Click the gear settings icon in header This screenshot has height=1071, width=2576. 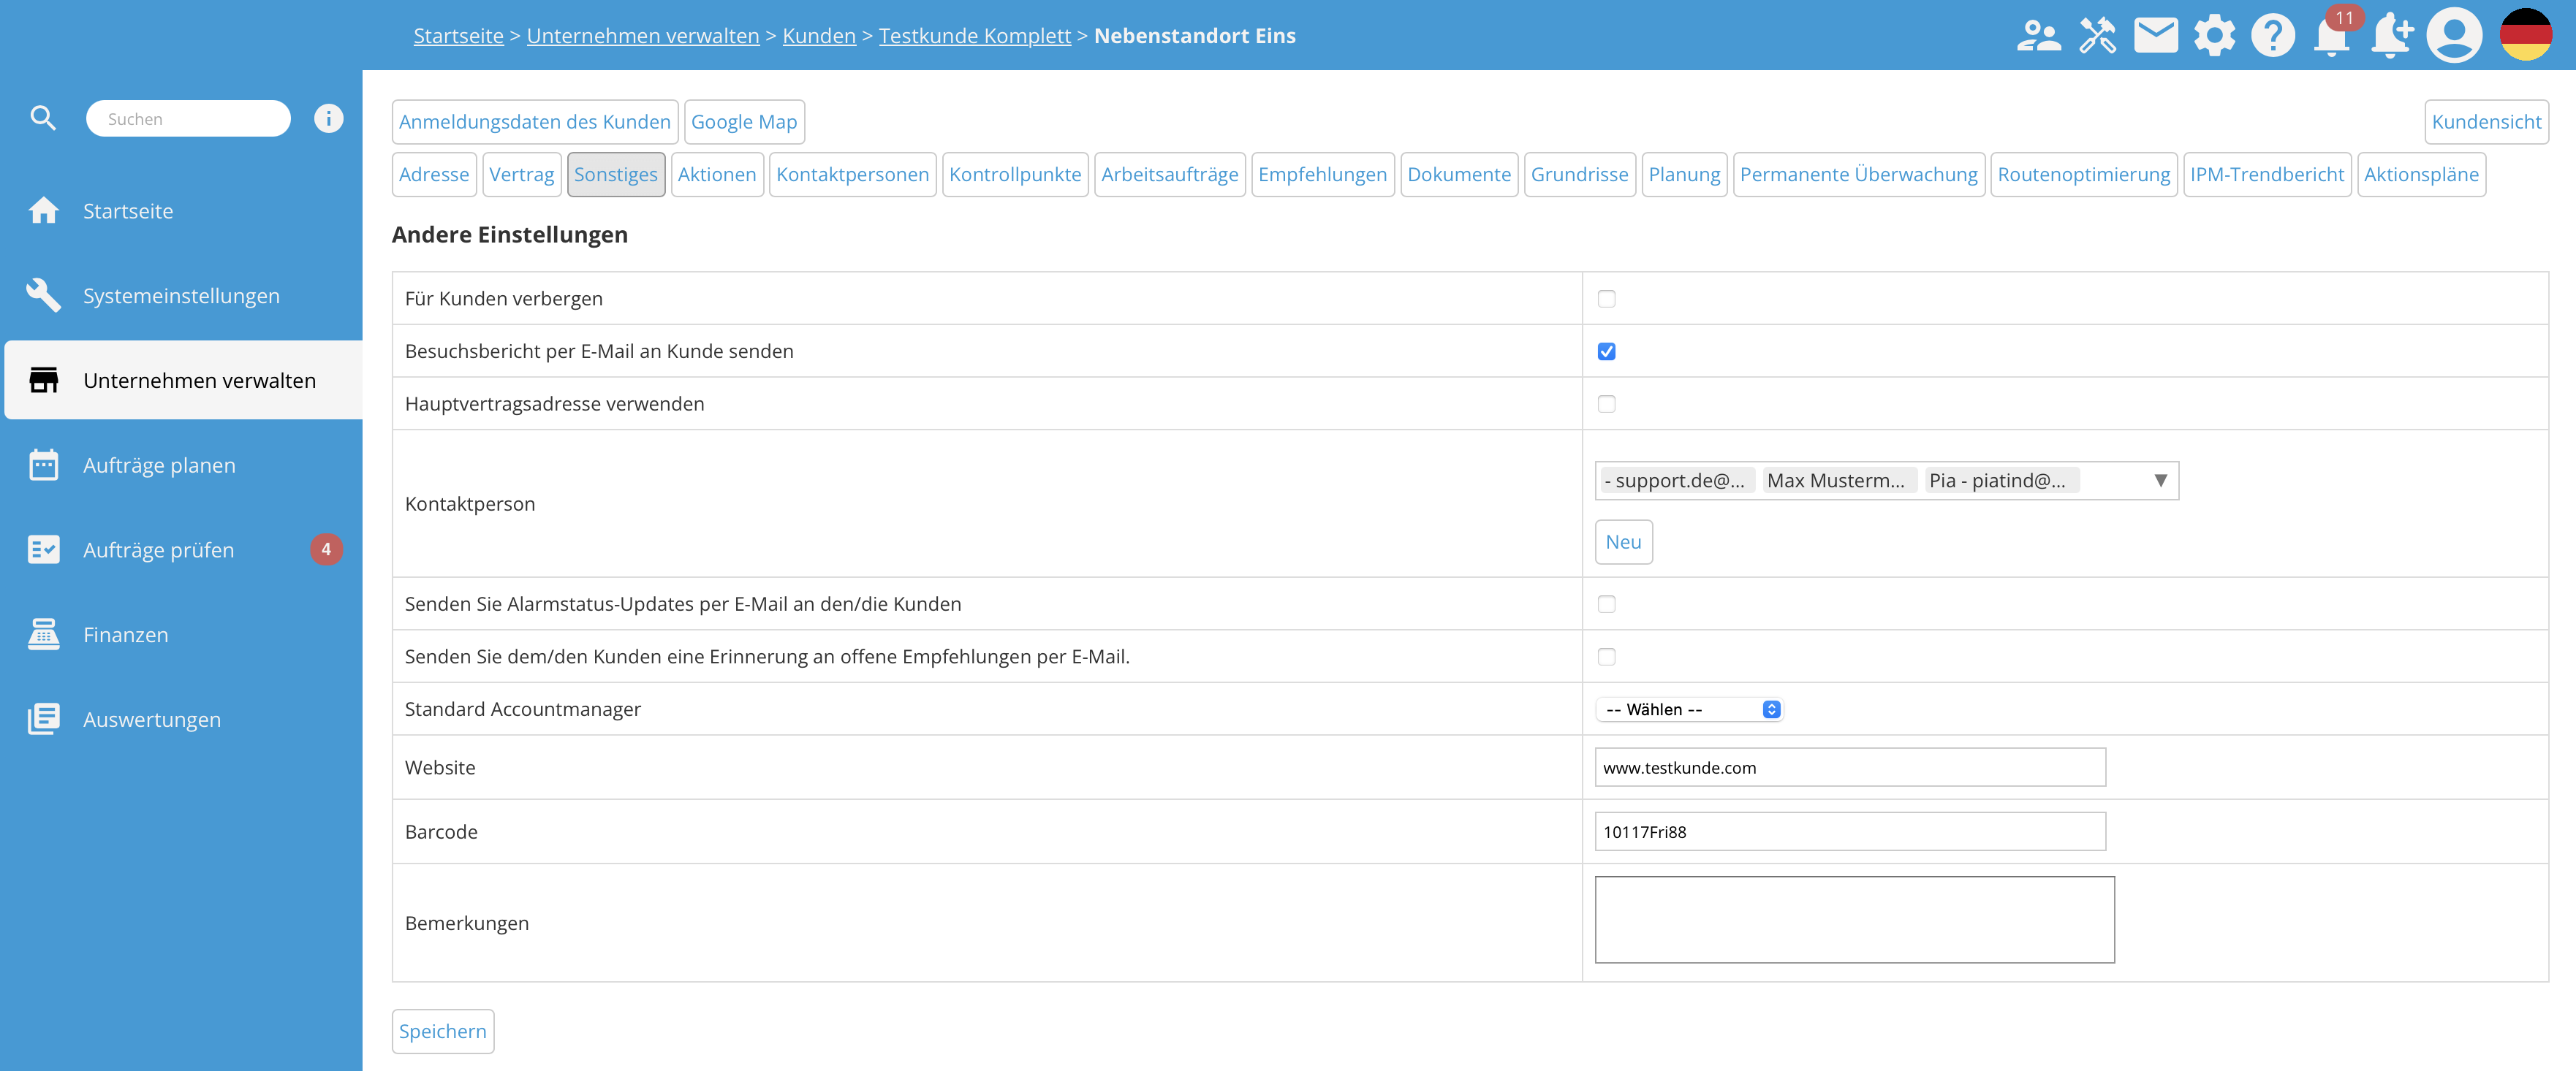click(2214, 36)
